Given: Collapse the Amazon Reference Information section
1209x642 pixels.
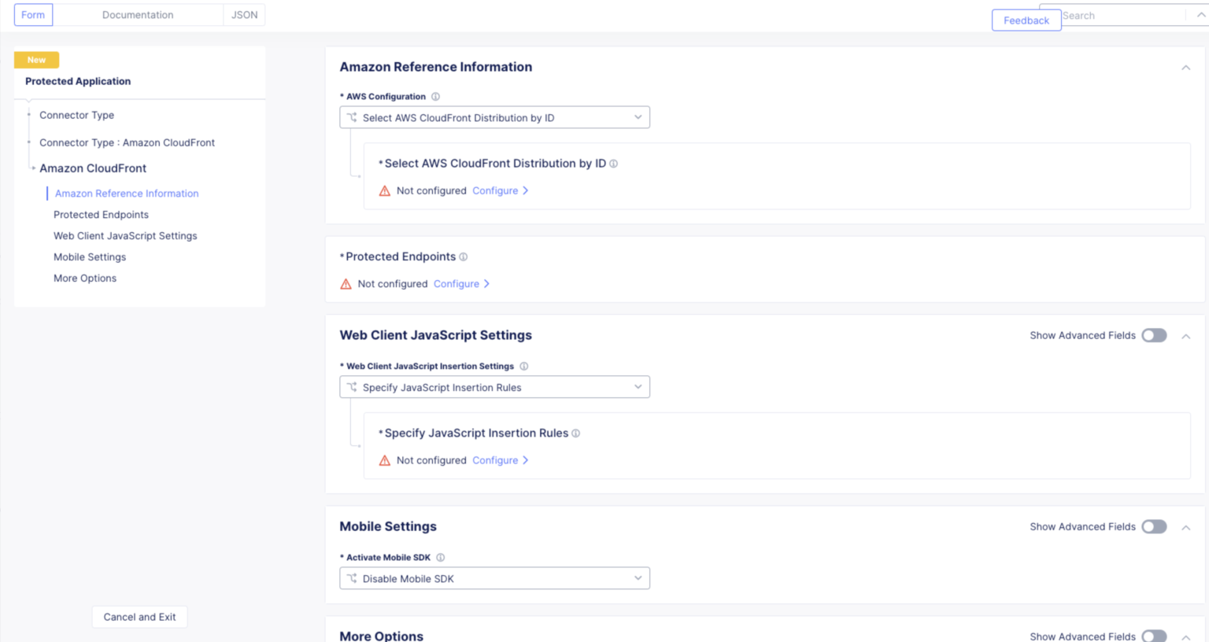Looking at the screenshot, I should coord(1185,68).
